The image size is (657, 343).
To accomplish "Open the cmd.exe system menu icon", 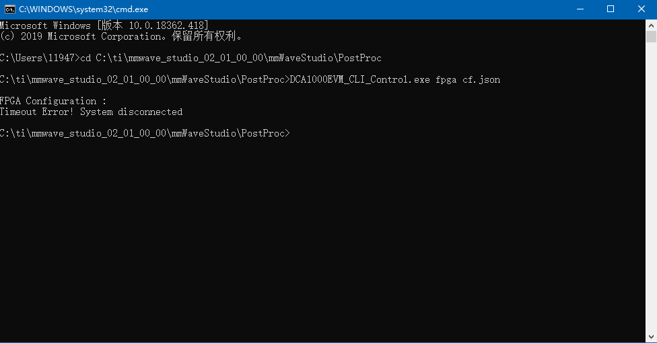I will pos(9,9).
